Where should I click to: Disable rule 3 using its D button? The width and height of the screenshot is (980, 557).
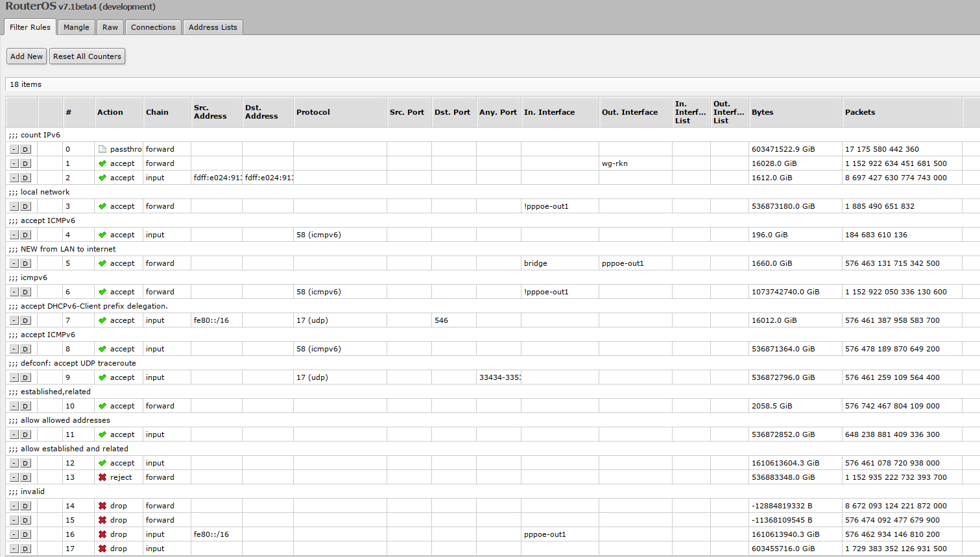25,206
